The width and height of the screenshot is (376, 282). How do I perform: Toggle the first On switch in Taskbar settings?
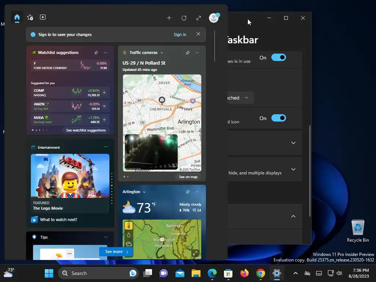[x=278, y=58]
